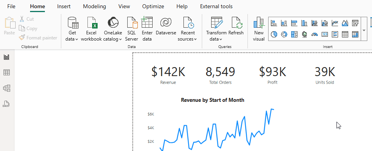This screenshot has height=151, width=372.
Task: Insert a matrix visual
Action: (x=355, y=34)
